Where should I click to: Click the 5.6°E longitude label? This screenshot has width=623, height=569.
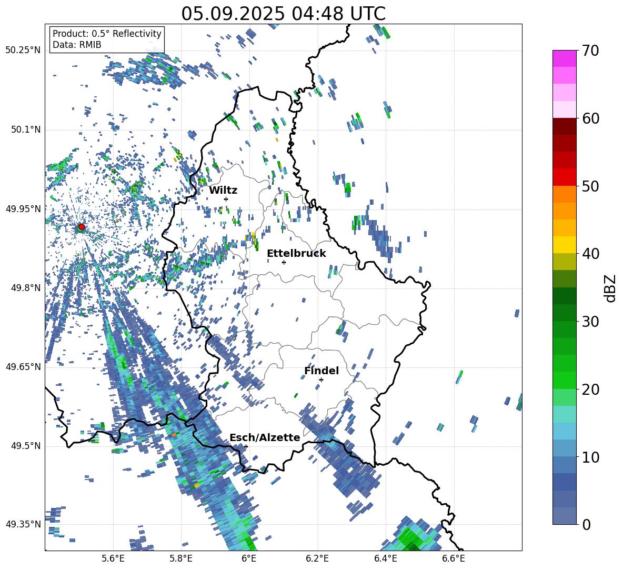click(x=113, y=558)
